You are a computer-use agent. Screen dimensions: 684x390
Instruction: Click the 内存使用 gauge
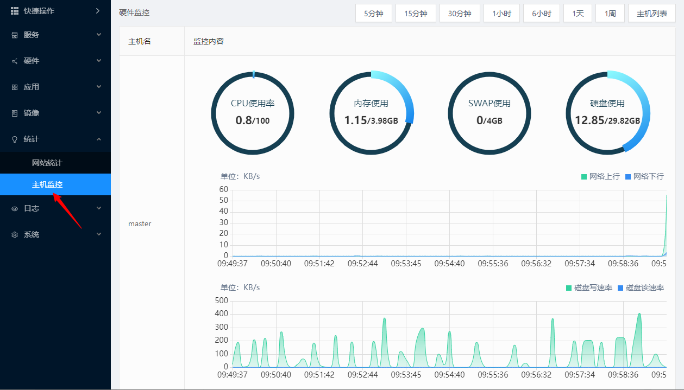click(x=371, y=113)
